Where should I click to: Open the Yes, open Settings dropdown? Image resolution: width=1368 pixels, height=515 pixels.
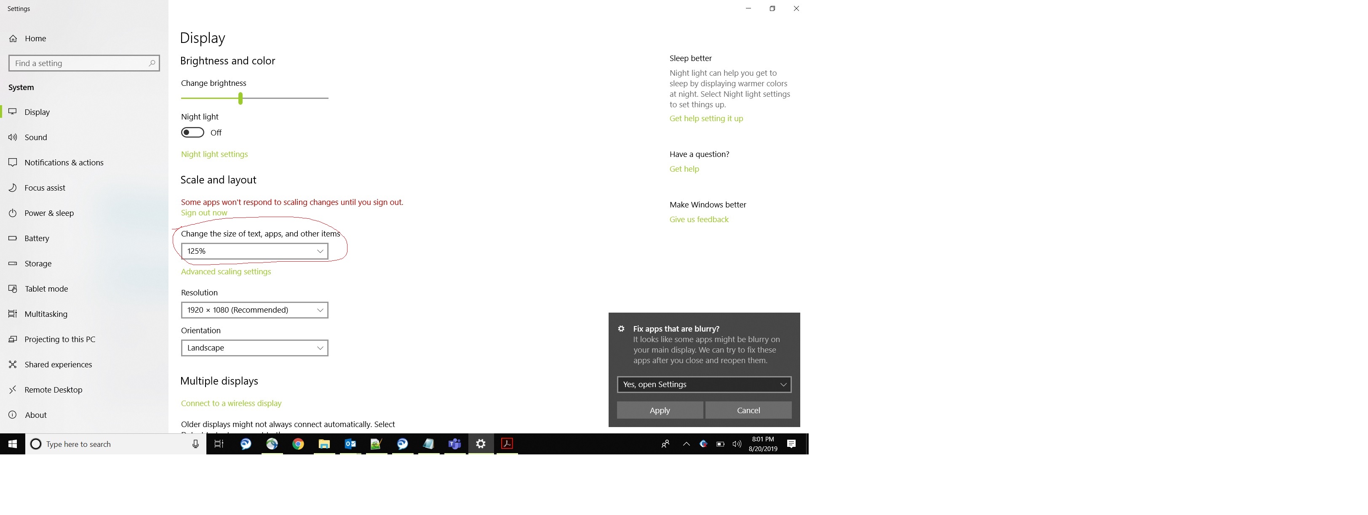(704, 385)
